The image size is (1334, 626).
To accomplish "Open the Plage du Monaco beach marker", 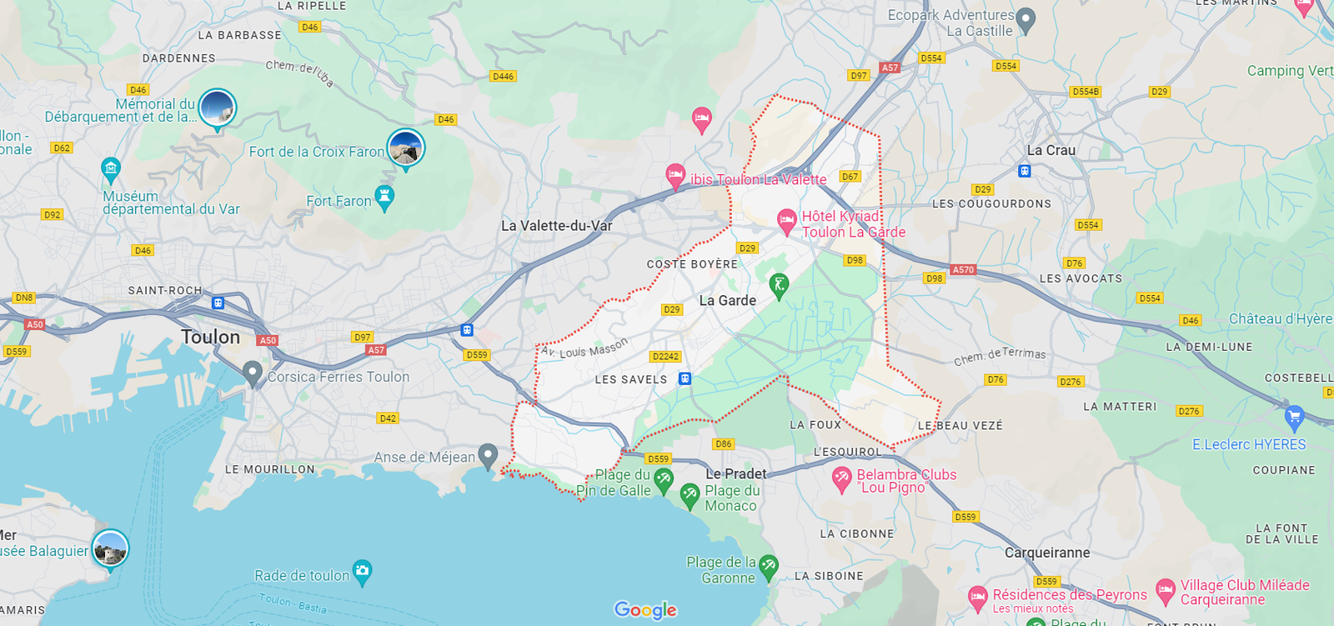I will pyautogui.click(x=690, y=496).
